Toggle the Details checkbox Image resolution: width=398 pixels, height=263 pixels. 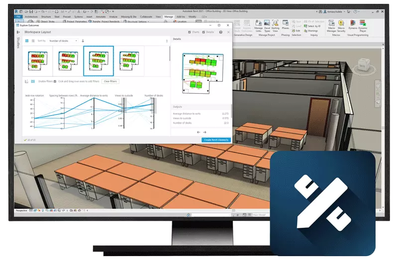point(203,32)
